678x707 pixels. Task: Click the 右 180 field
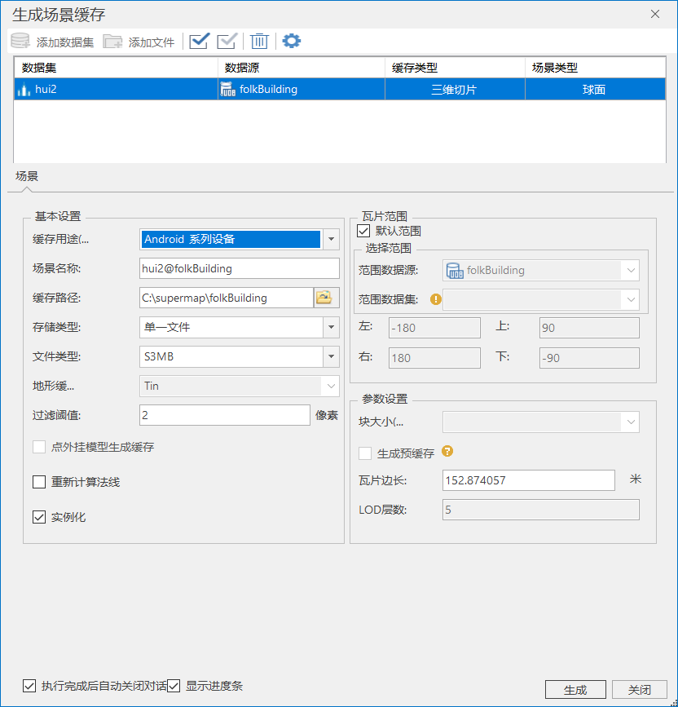click(434, 358)
